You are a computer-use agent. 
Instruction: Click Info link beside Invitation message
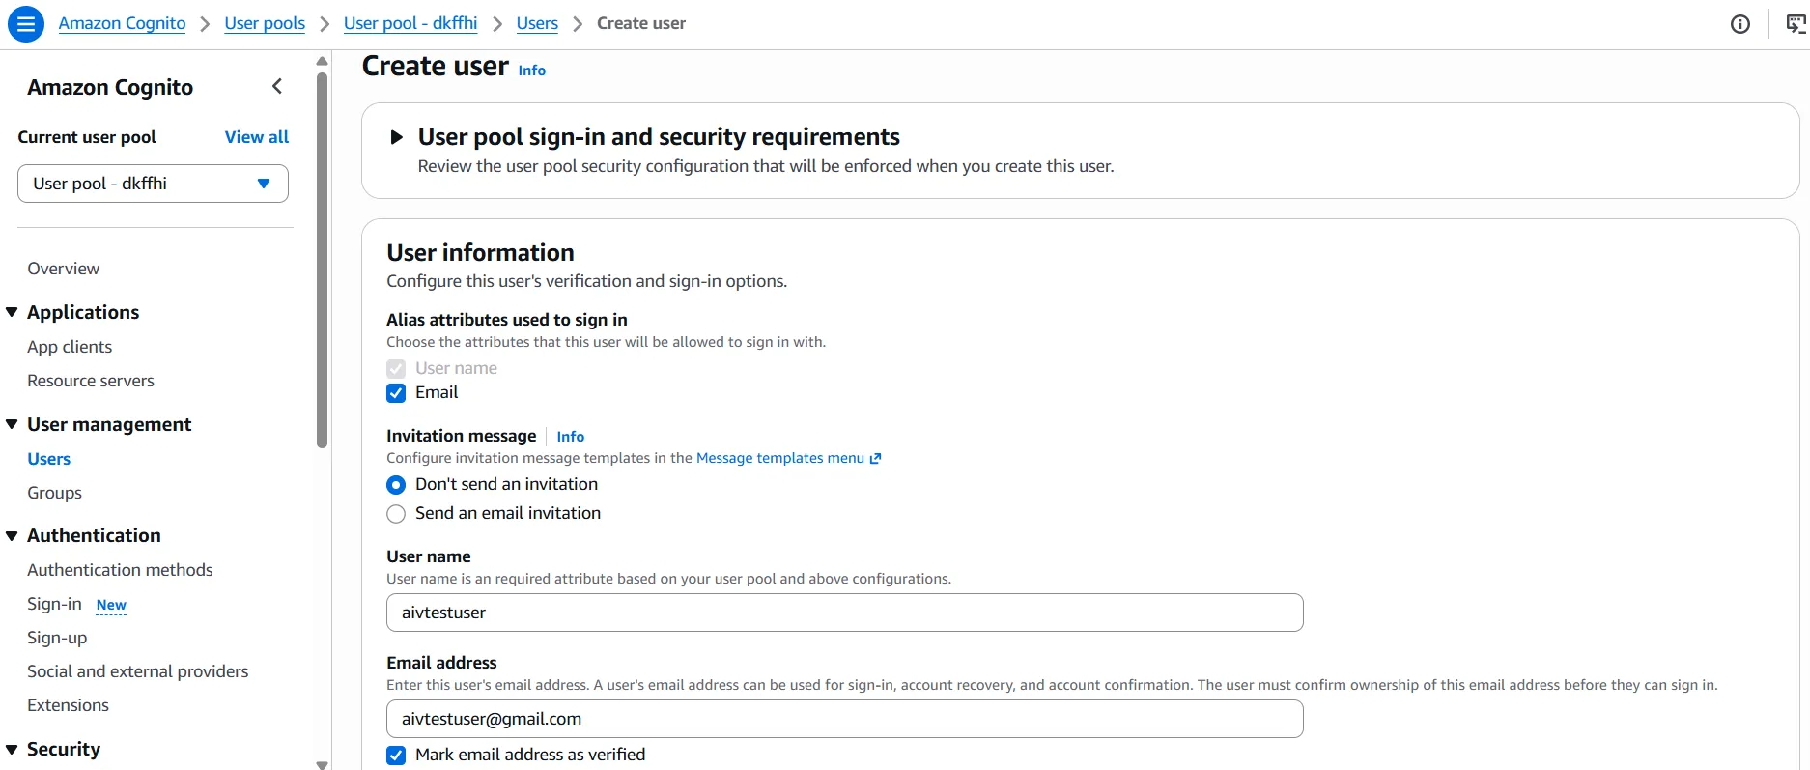571,437
